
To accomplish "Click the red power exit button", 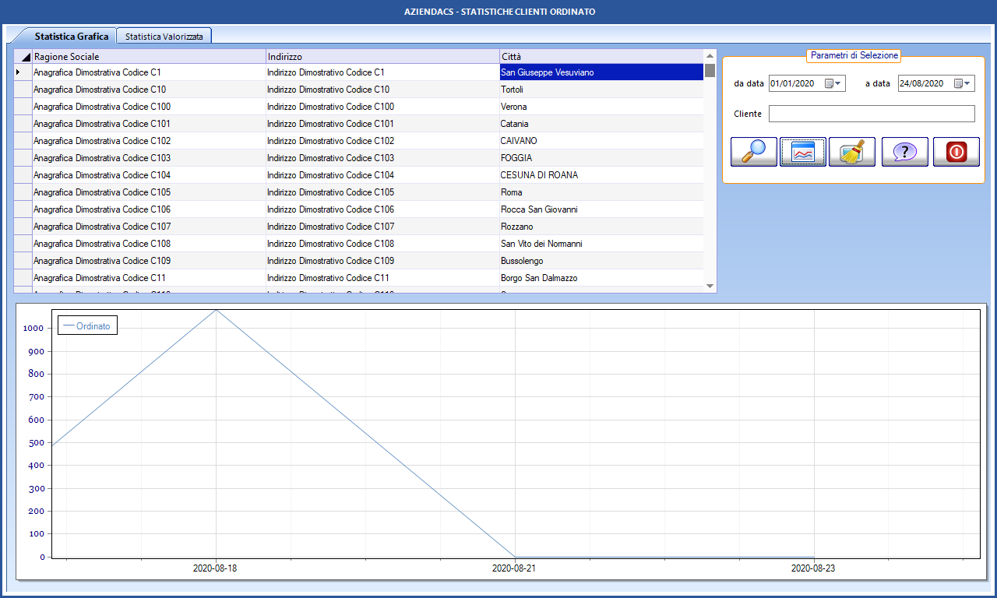I will point(956,152).
